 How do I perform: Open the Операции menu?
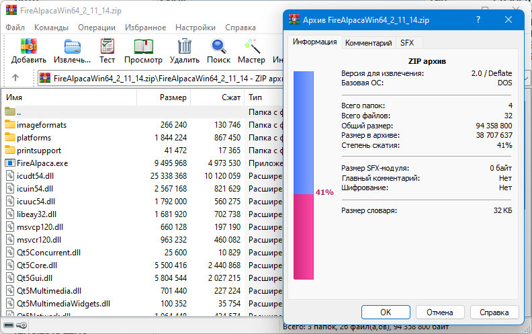click(x=97, y=27)
